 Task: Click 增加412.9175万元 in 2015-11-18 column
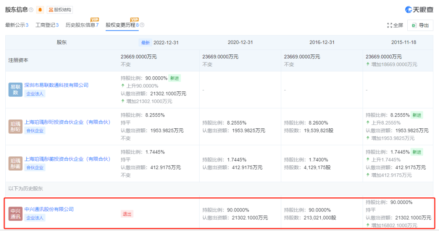[389, 175]
